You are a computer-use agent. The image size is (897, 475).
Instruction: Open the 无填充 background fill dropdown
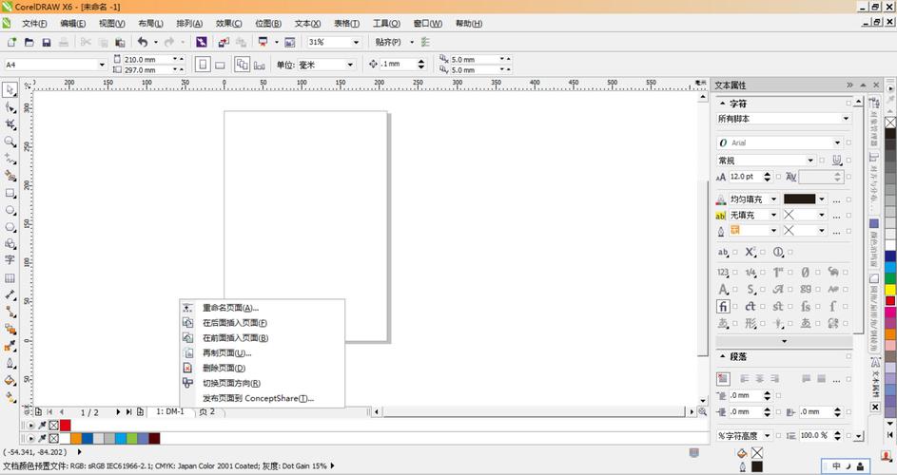[x=773, y=215]
